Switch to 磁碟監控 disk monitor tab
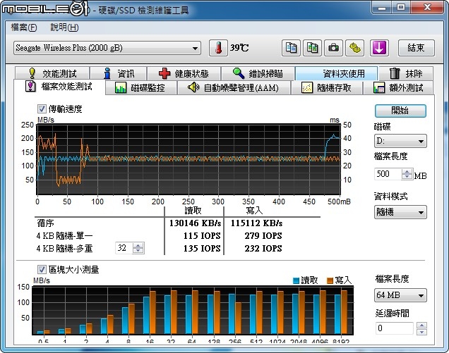 point(140,88)
